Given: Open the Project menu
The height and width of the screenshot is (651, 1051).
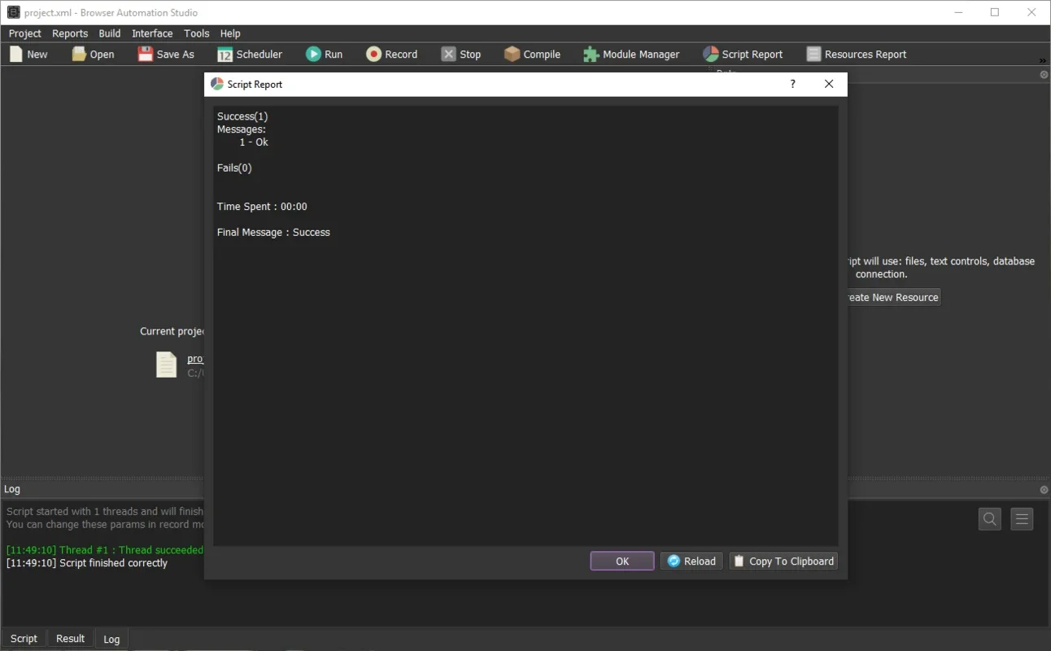Looking at the screenshot, I should (25, 33).
